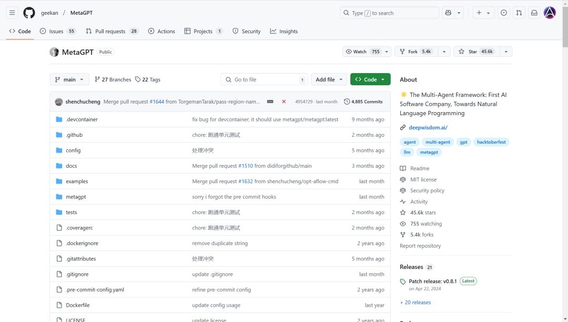Click the Go to file search field

pos(264,79)
